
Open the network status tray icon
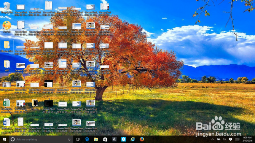point(218,139)
